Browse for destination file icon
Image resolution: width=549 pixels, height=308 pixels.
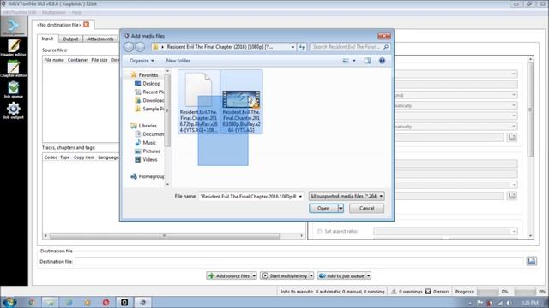click(x=532, y=261)
